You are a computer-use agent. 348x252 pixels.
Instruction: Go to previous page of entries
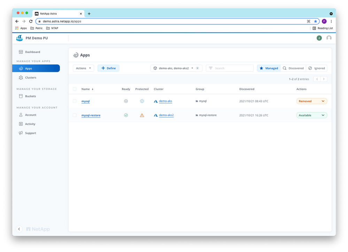[317, 79]
